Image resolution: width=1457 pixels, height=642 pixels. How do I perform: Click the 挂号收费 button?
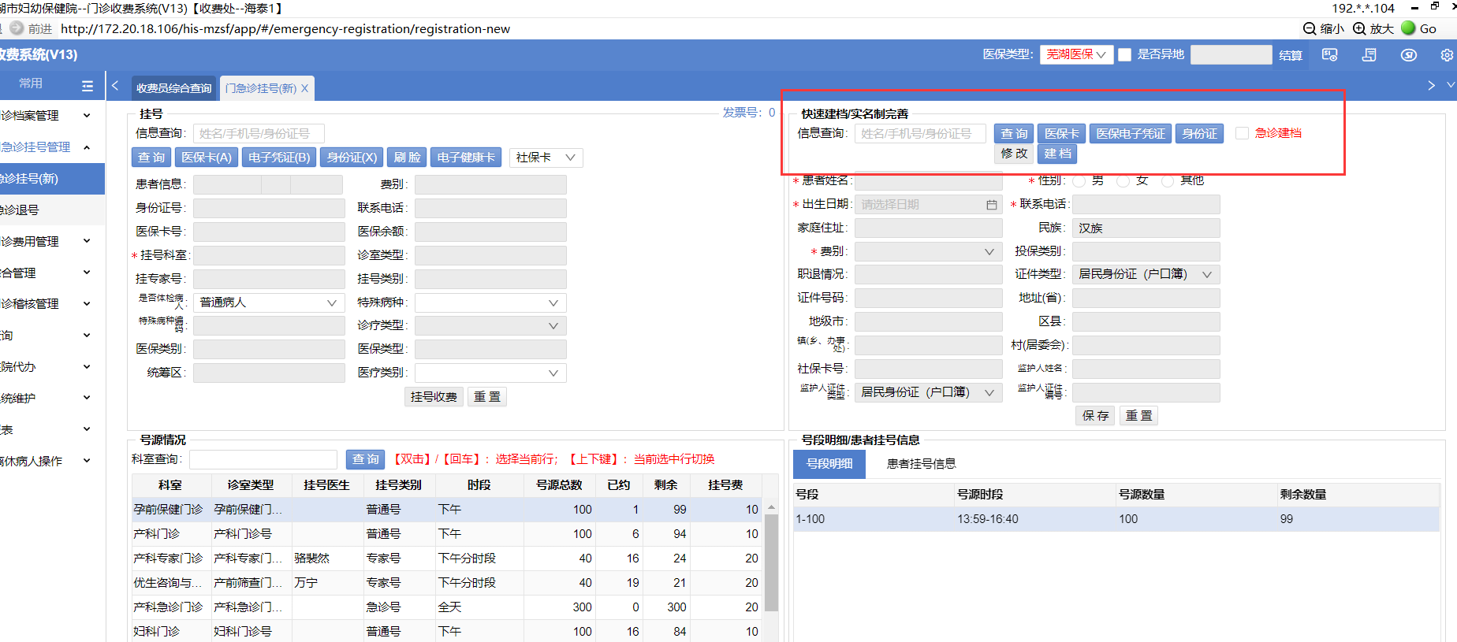click(x=434, y=396)
